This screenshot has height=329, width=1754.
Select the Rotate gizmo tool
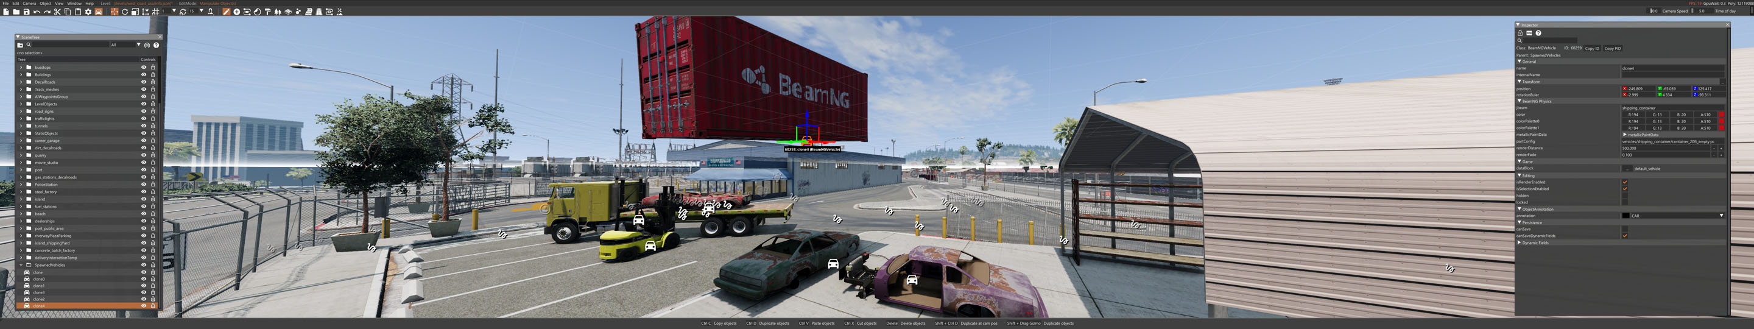[x=125, y=12]
